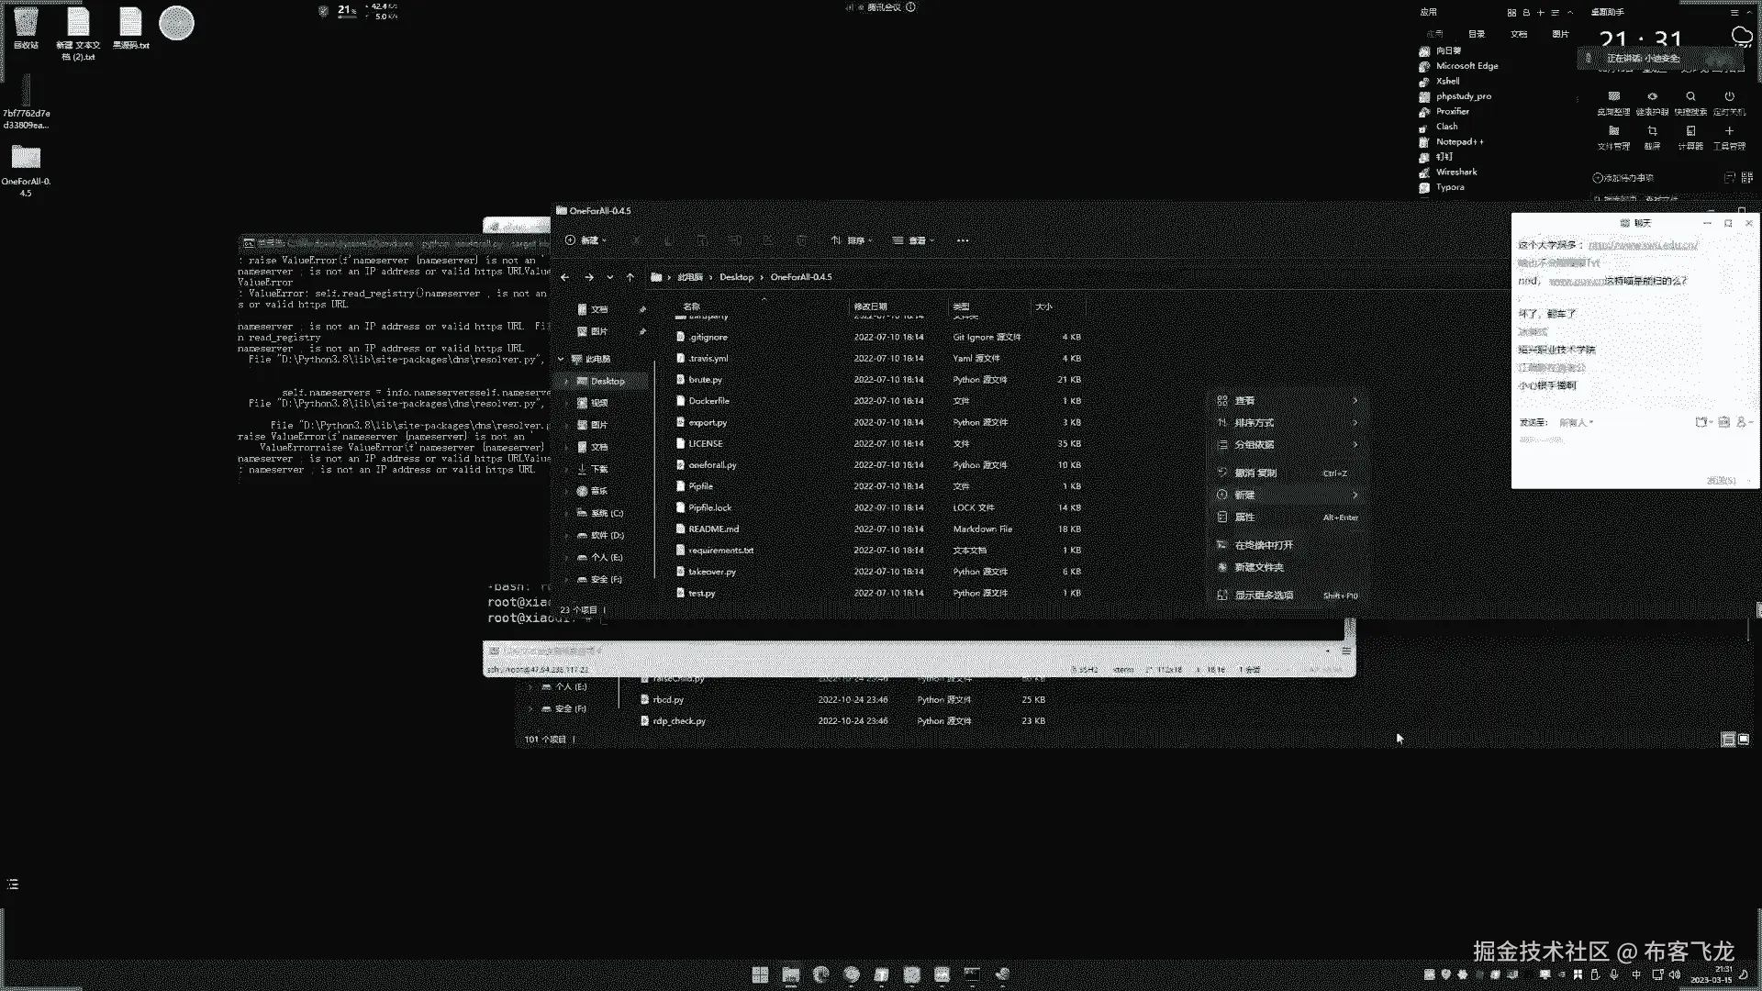Click Desktop in the breadcrumb path
This screenshot has width=1762, height=991.
point(736,277)
